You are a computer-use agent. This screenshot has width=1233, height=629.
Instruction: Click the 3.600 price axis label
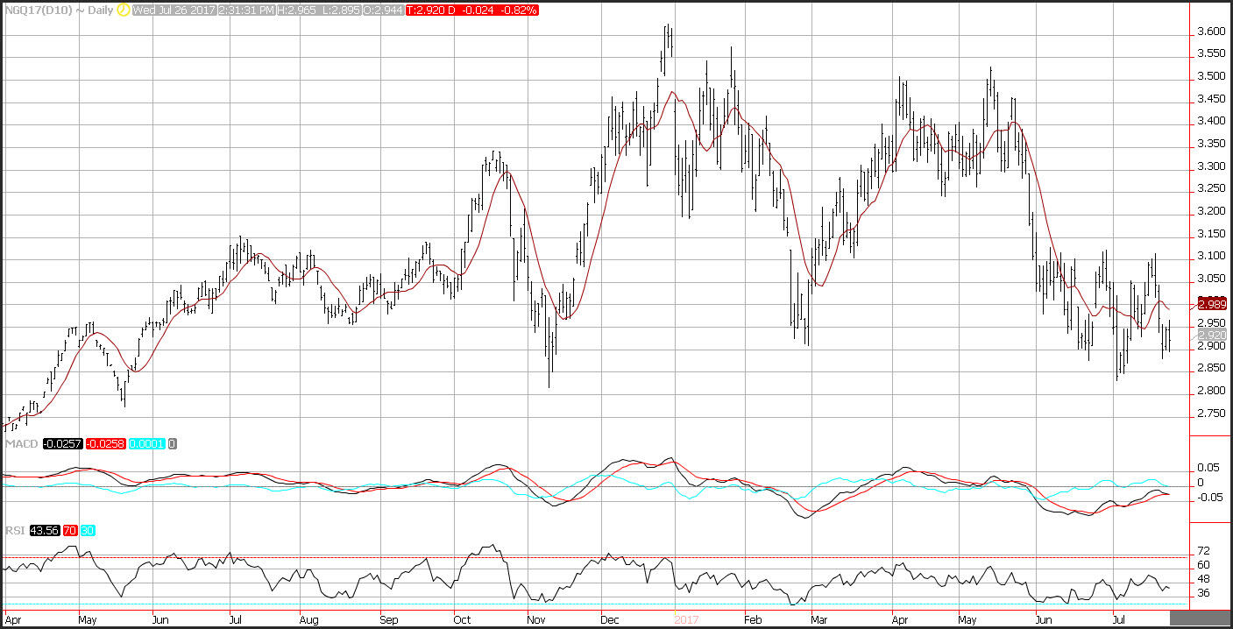(x=1210, y=32)
